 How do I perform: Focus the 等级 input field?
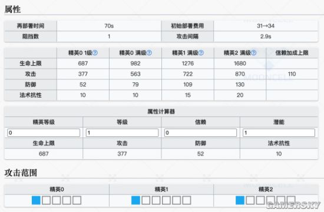pos(122,133)
